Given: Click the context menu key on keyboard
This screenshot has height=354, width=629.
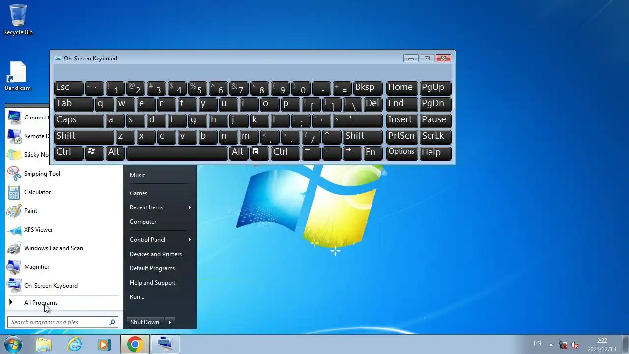Looking at the screenshot, I should (x=259, y=153).
